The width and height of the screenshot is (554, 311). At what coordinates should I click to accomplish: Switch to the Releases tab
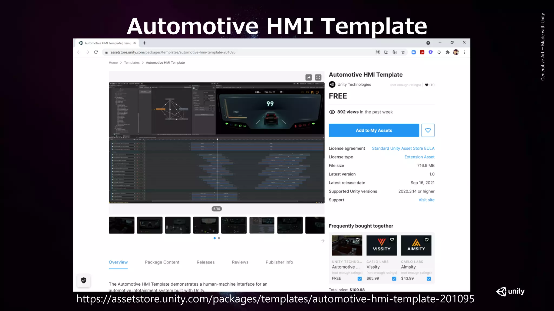coord(206,262)
